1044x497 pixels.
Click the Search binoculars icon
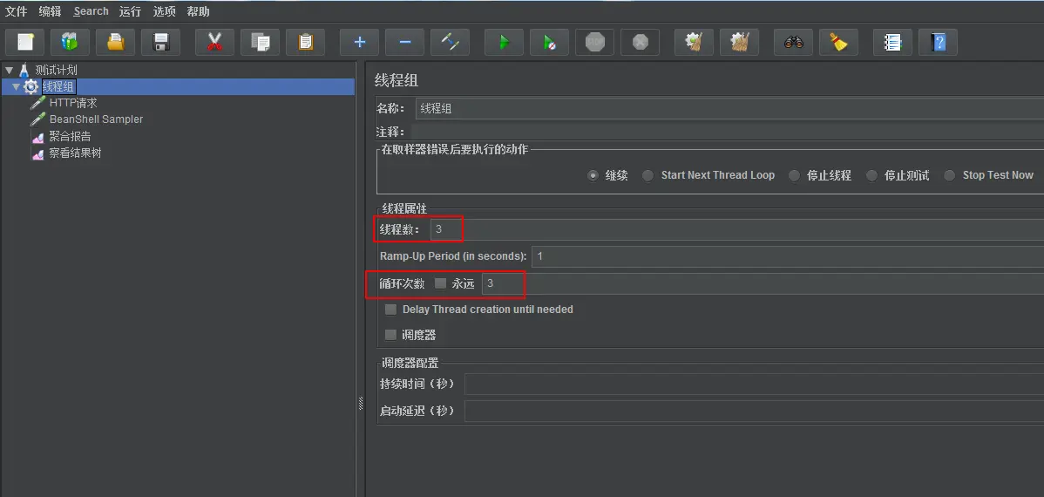pyautogui.click(x=794, y=42)
